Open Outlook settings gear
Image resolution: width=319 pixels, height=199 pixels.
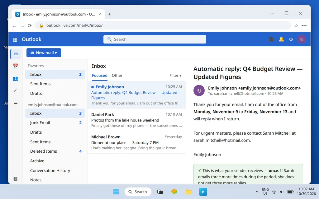291,39
